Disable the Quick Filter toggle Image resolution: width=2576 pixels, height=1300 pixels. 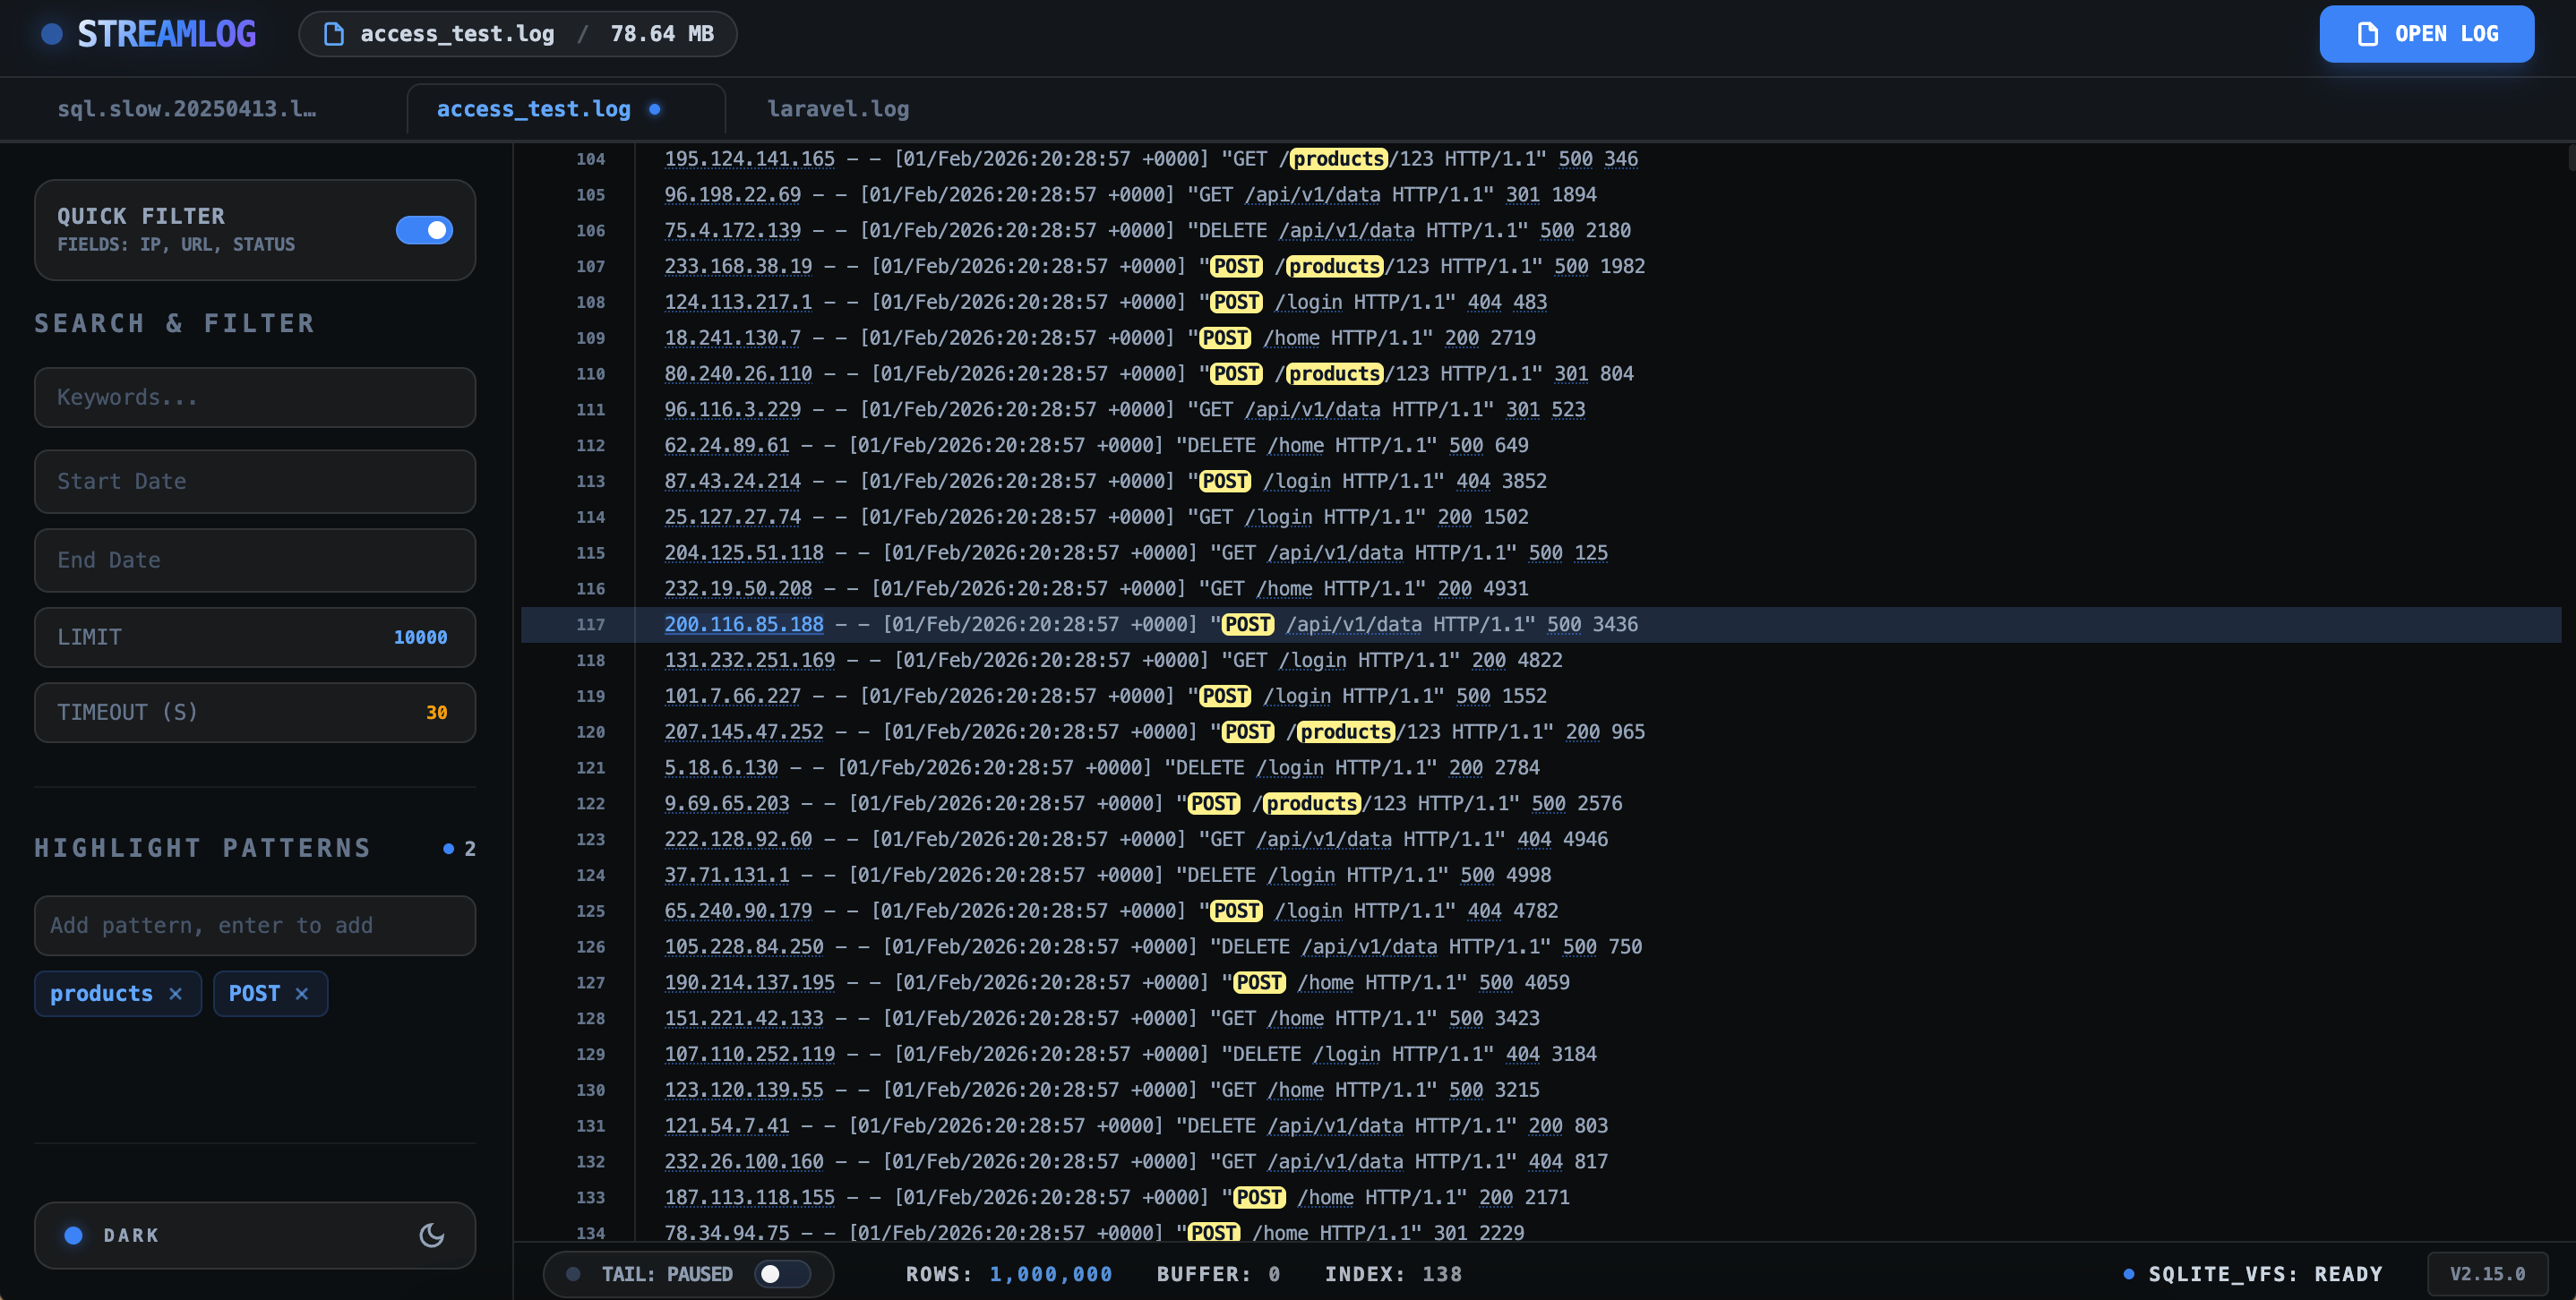click(424, 230)
